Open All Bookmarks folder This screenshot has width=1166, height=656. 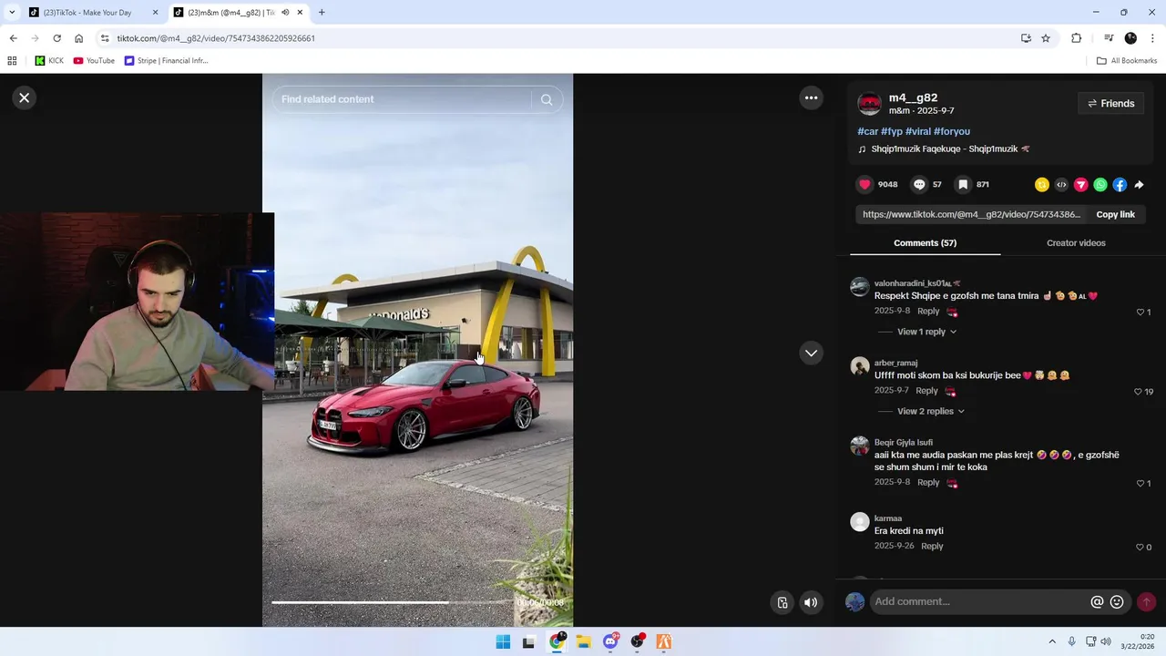tap(1127, 61)
